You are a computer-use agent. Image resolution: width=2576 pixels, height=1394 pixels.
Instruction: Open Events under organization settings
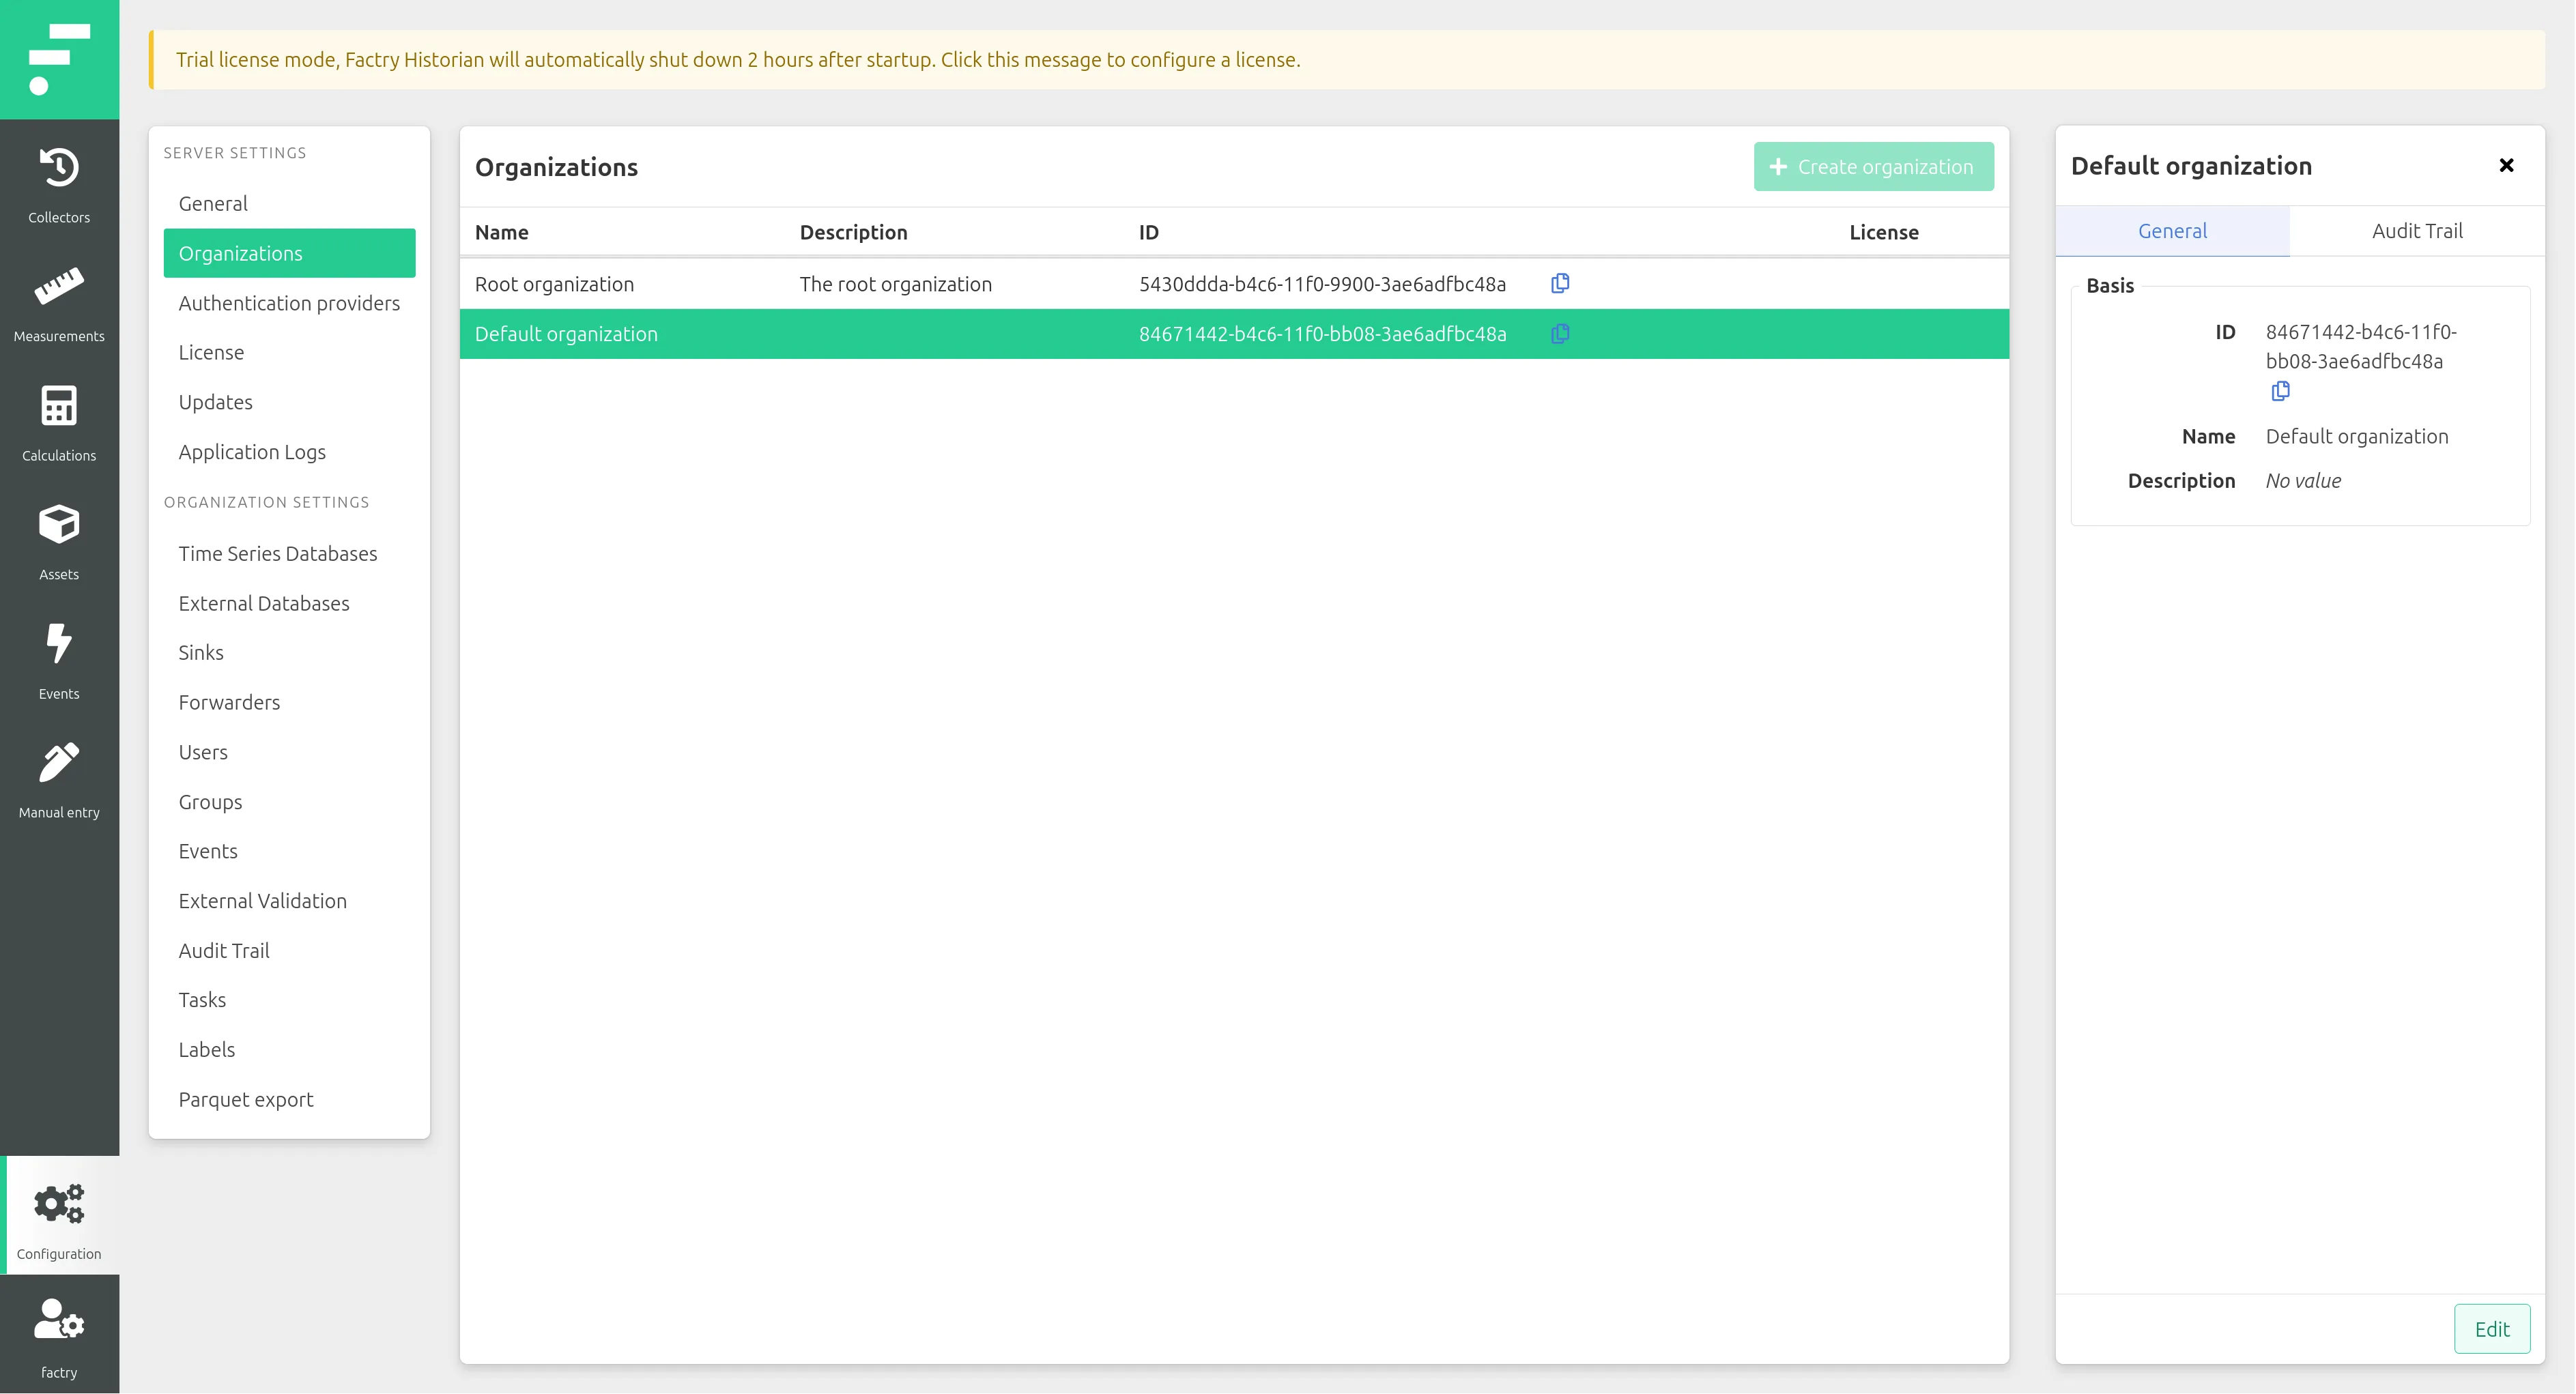[289, 851]
